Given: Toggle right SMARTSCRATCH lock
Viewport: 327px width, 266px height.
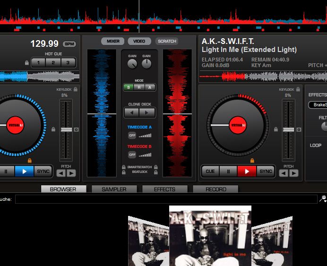Looking at the screenshot, I should point(156,167).
